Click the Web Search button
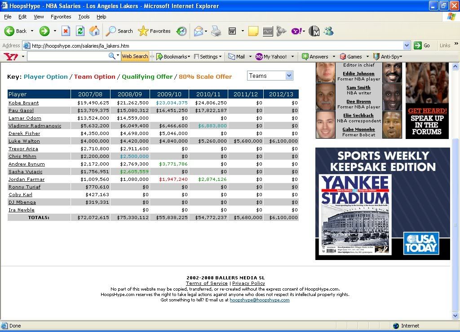 (135, 56)
